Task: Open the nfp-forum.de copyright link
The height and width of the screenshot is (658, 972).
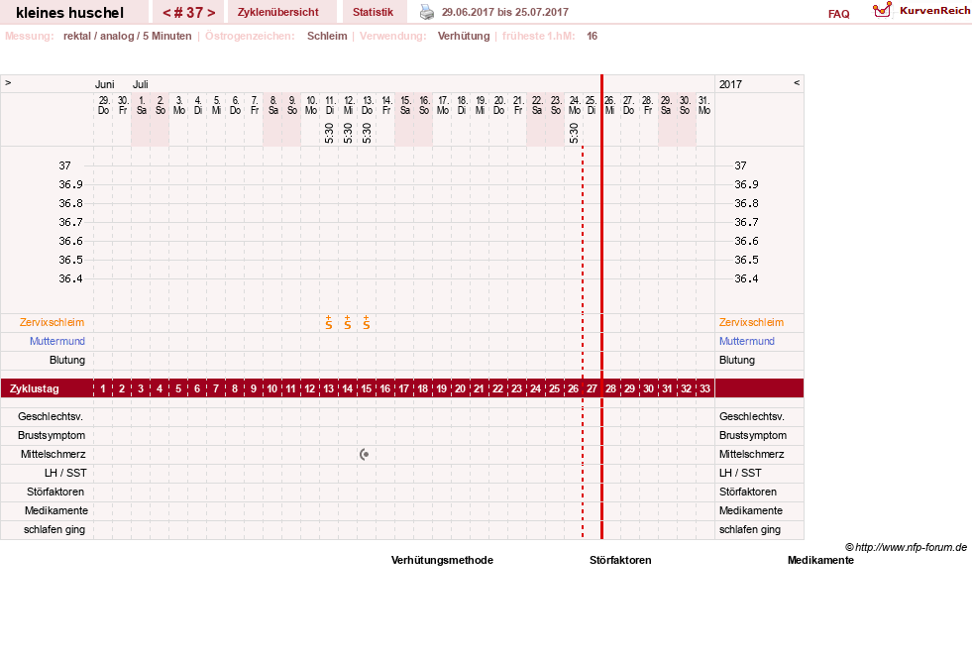Action: click(x=906, y=547)
